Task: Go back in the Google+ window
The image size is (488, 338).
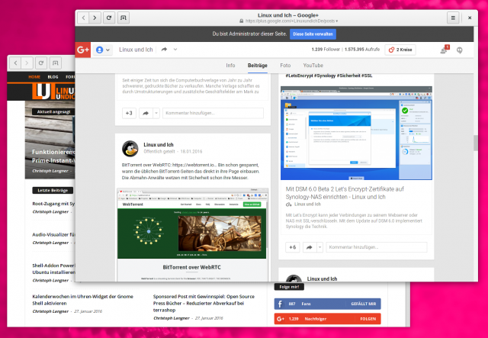Action: [x=83, y=18]
